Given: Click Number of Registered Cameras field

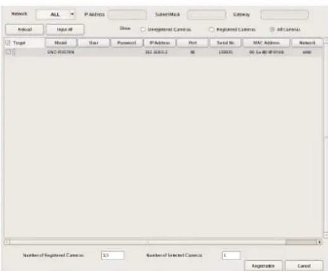Looking at the screenshot, I should (x=113, y=255).
